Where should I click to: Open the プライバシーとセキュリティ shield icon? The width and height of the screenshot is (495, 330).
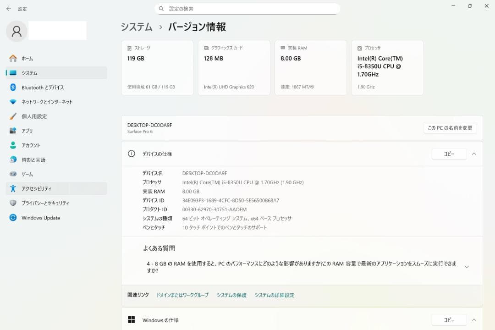[14, 203]
